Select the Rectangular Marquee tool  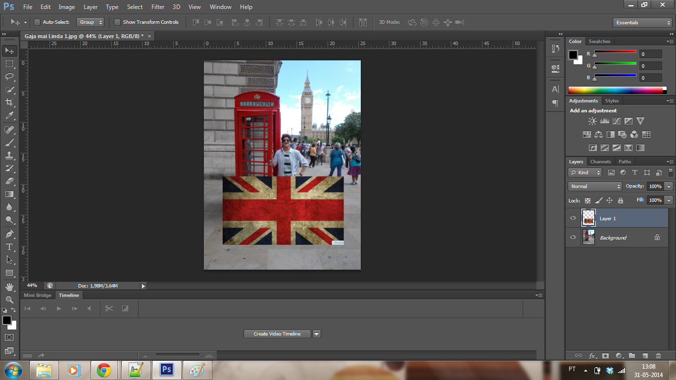tap(9, 64)
